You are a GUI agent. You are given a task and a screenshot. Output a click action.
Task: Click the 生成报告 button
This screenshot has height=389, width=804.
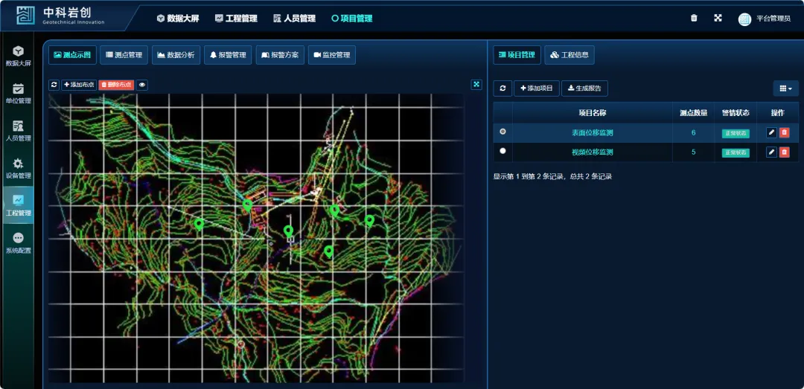click(584, 89)
